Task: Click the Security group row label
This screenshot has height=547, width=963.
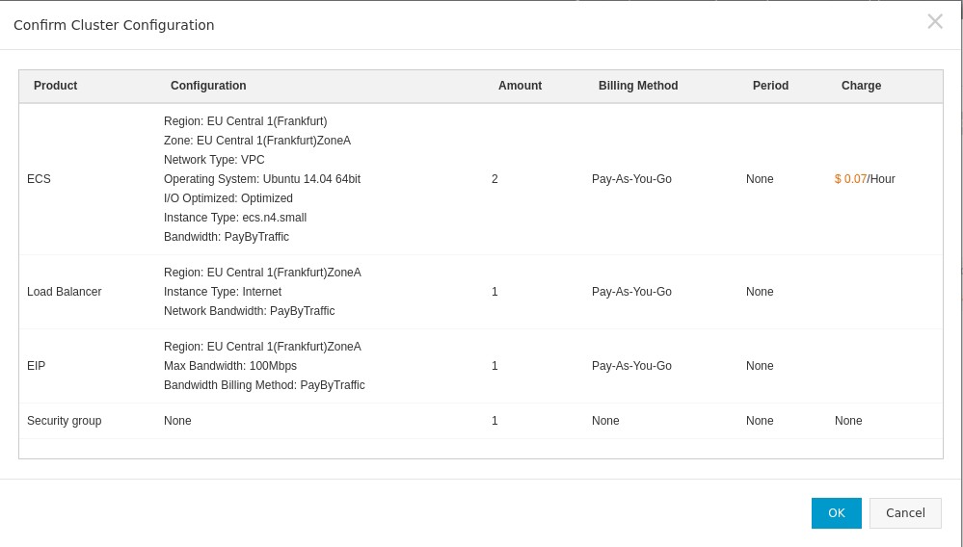Action: click(x=64, y=421)
